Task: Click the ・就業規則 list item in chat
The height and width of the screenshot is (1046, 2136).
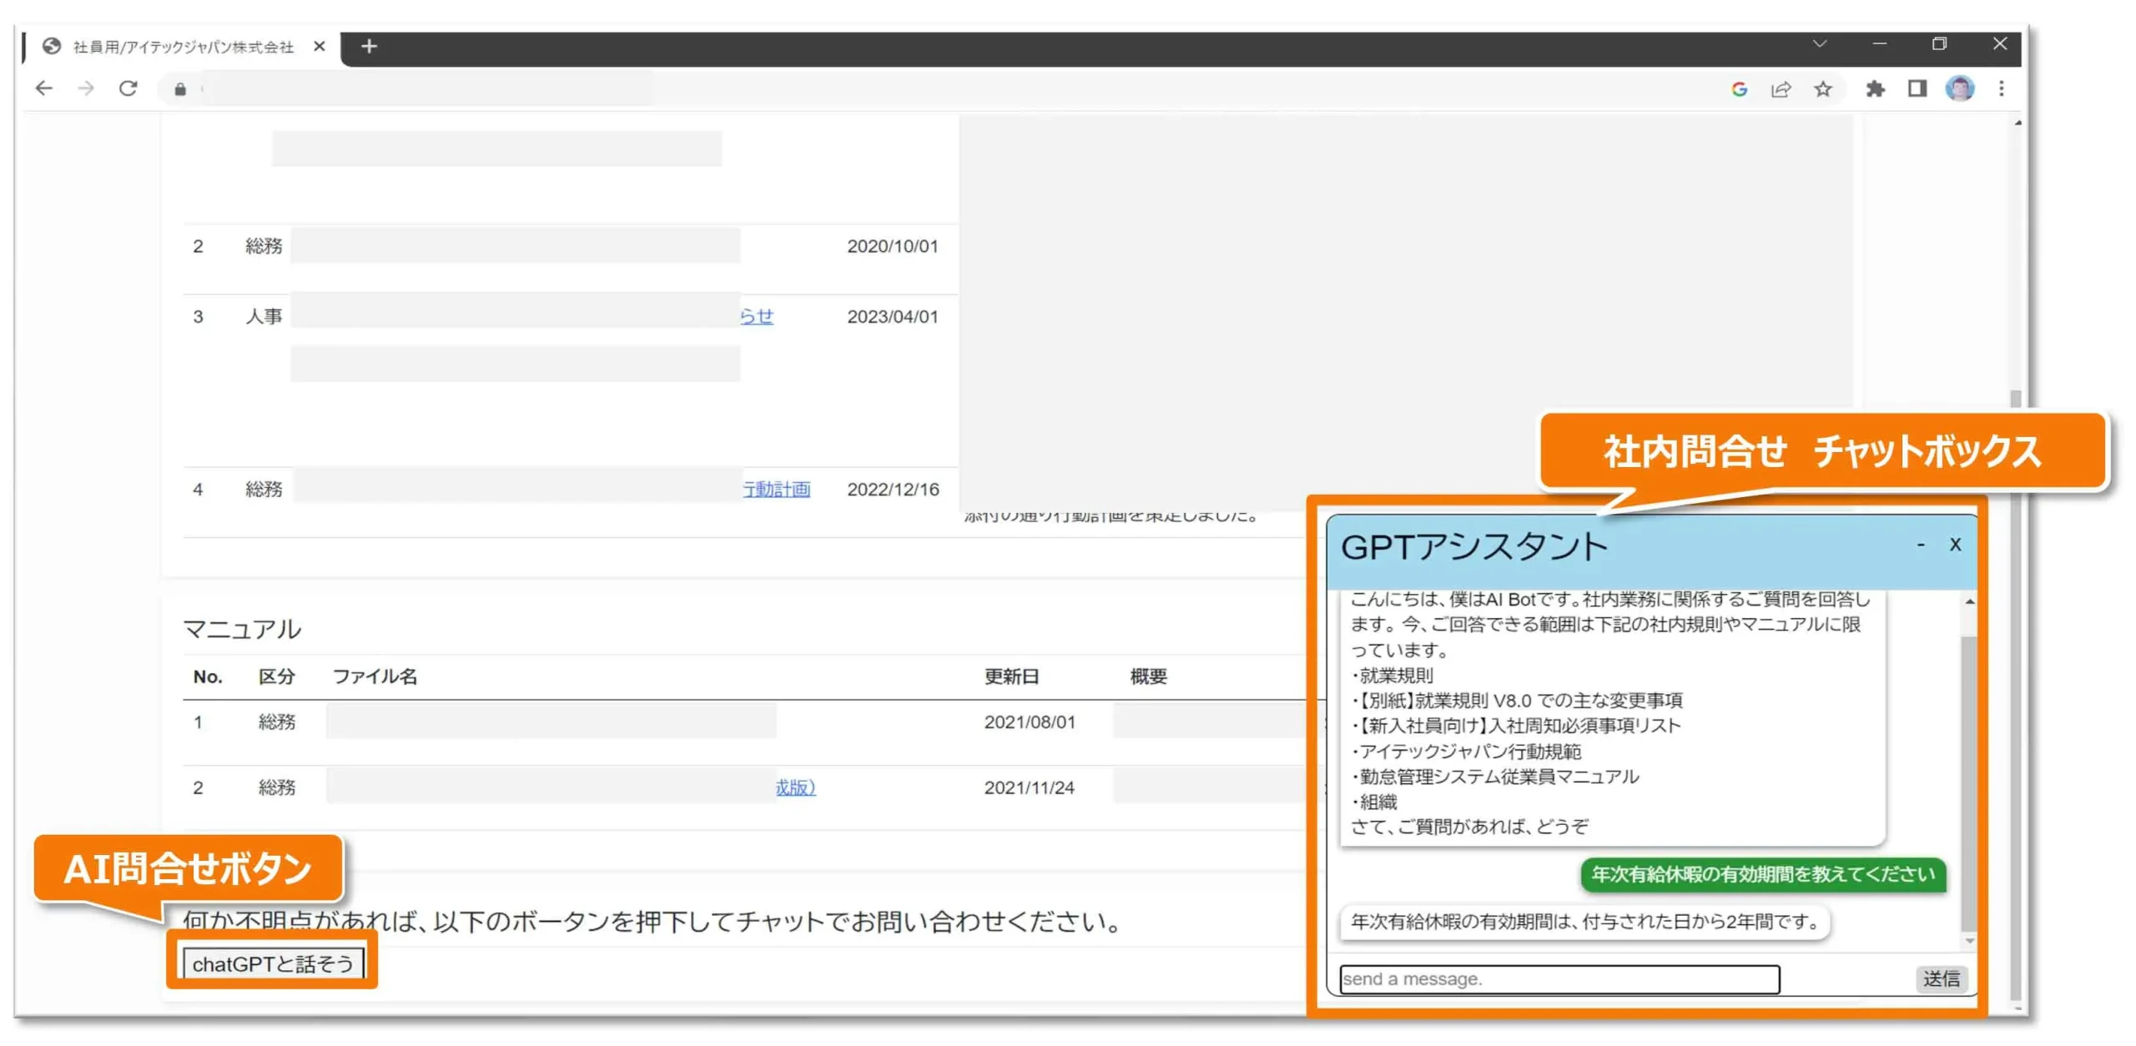Action: coord(1391,676)
